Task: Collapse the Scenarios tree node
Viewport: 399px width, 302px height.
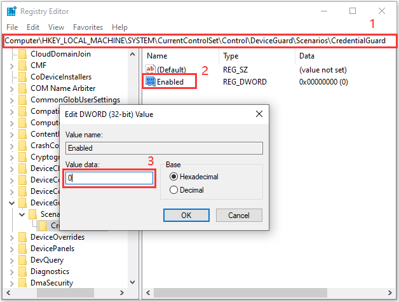Action: click(22, 214)
